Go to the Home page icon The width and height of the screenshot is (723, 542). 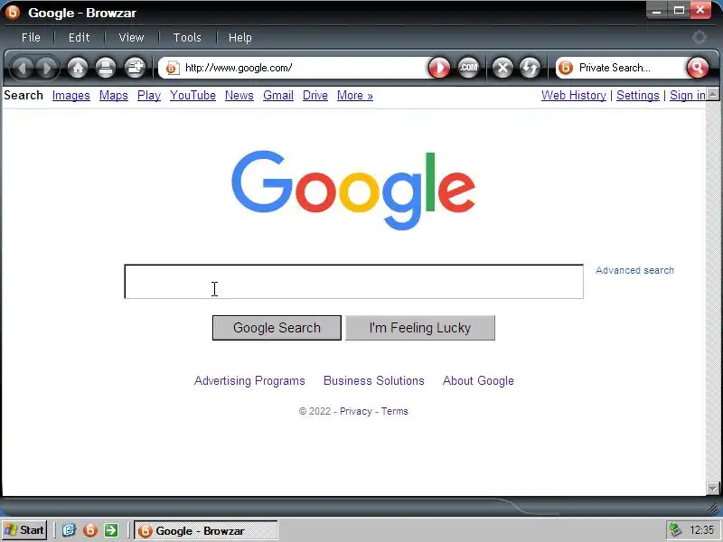tap(78, 69)
